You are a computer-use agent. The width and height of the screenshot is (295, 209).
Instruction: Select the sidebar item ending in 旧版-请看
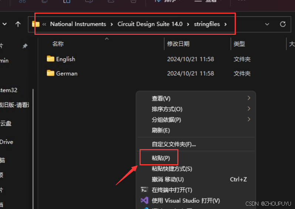14,105
